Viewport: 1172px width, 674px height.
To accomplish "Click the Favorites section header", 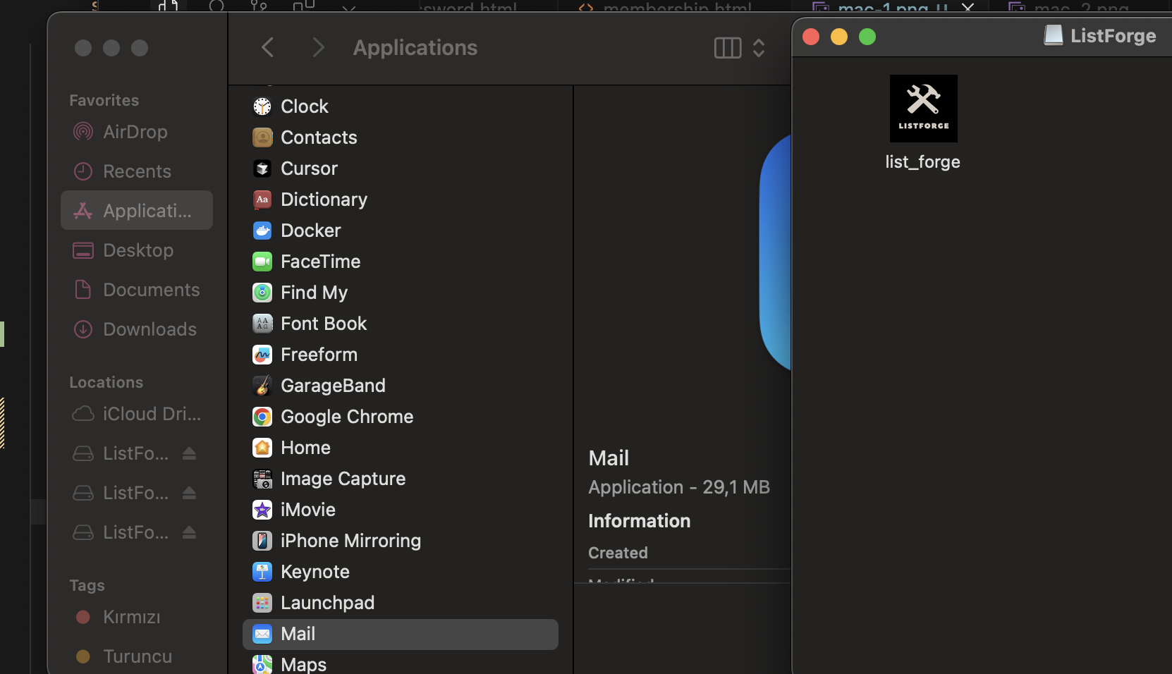I will [x=104, y=100].
